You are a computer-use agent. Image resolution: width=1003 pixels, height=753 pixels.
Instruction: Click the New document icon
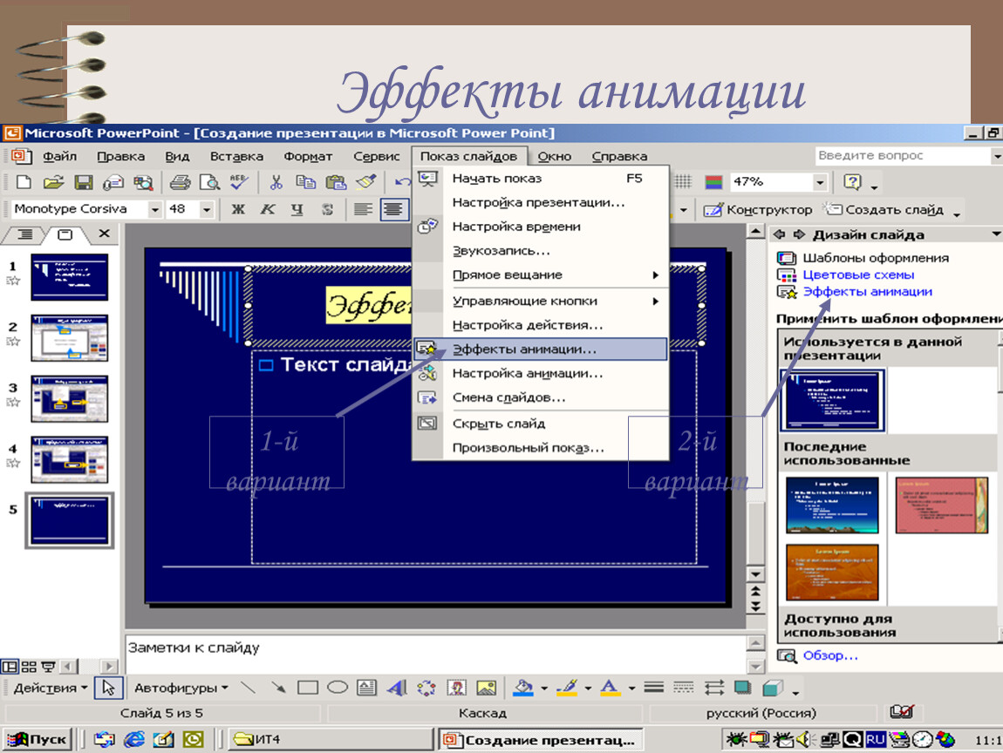point(24,182)
